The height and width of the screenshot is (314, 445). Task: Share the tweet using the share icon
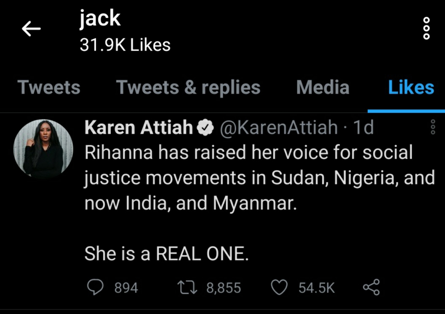pyautogui.click(x=371, y=287)
